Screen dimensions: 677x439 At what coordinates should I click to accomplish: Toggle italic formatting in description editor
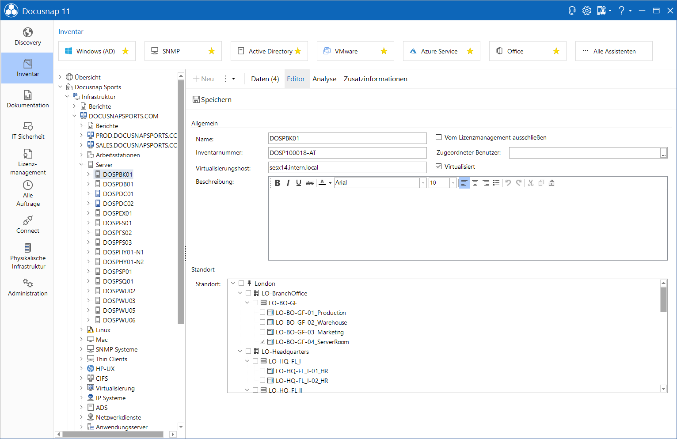pos(288,183)
